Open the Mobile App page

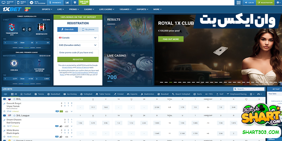click(x=22, y=3)
